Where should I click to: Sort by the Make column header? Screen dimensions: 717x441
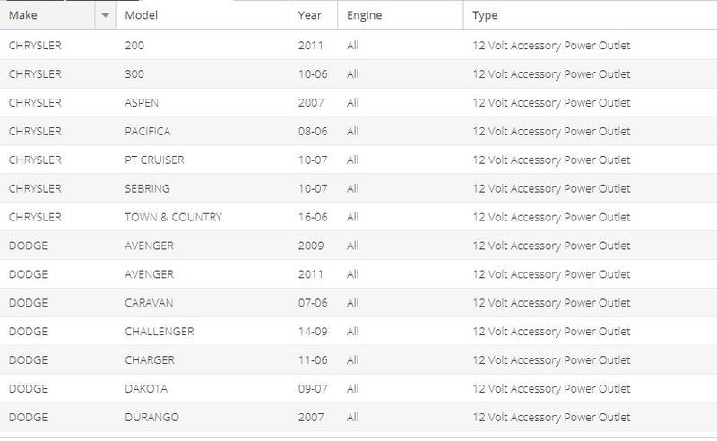tap(48, 15)
